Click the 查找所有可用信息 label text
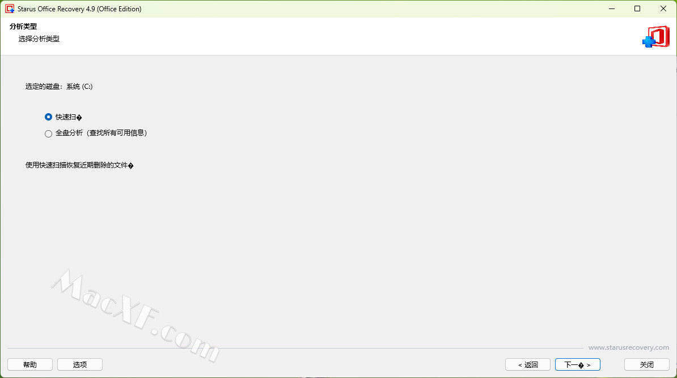The height and width of the screenshot is (378, 677). pyautogui.click(x=117, y=133)
